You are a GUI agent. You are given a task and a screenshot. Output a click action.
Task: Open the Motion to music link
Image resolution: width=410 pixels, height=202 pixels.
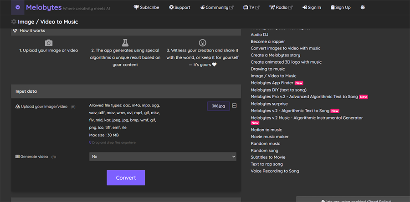(x=266, y=130)
